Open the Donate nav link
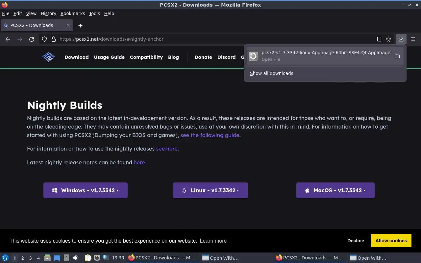The height and width of the screenshot is (263, 421). 203,57
